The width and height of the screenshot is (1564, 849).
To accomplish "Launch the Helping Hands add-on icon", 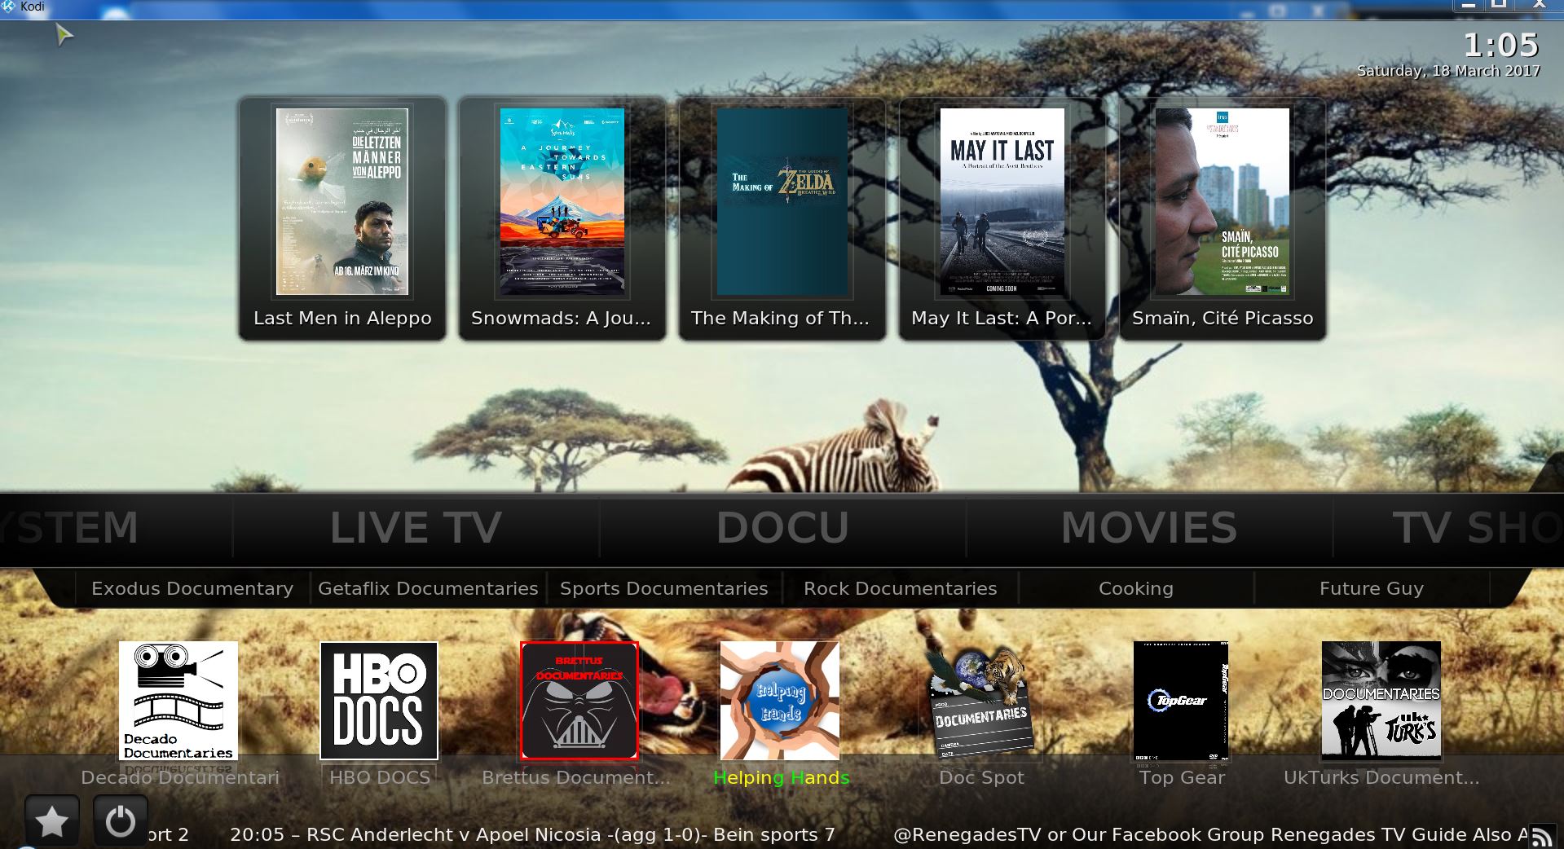I will [x=780, y=701].
